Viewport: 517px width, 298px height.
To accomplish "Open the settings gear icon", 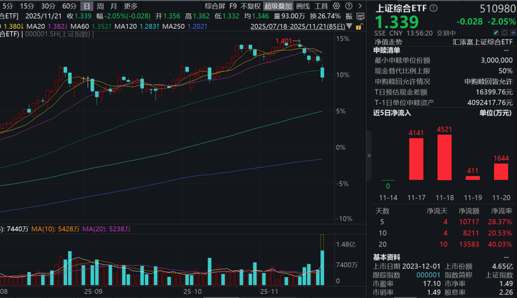I will pos(336,6).
